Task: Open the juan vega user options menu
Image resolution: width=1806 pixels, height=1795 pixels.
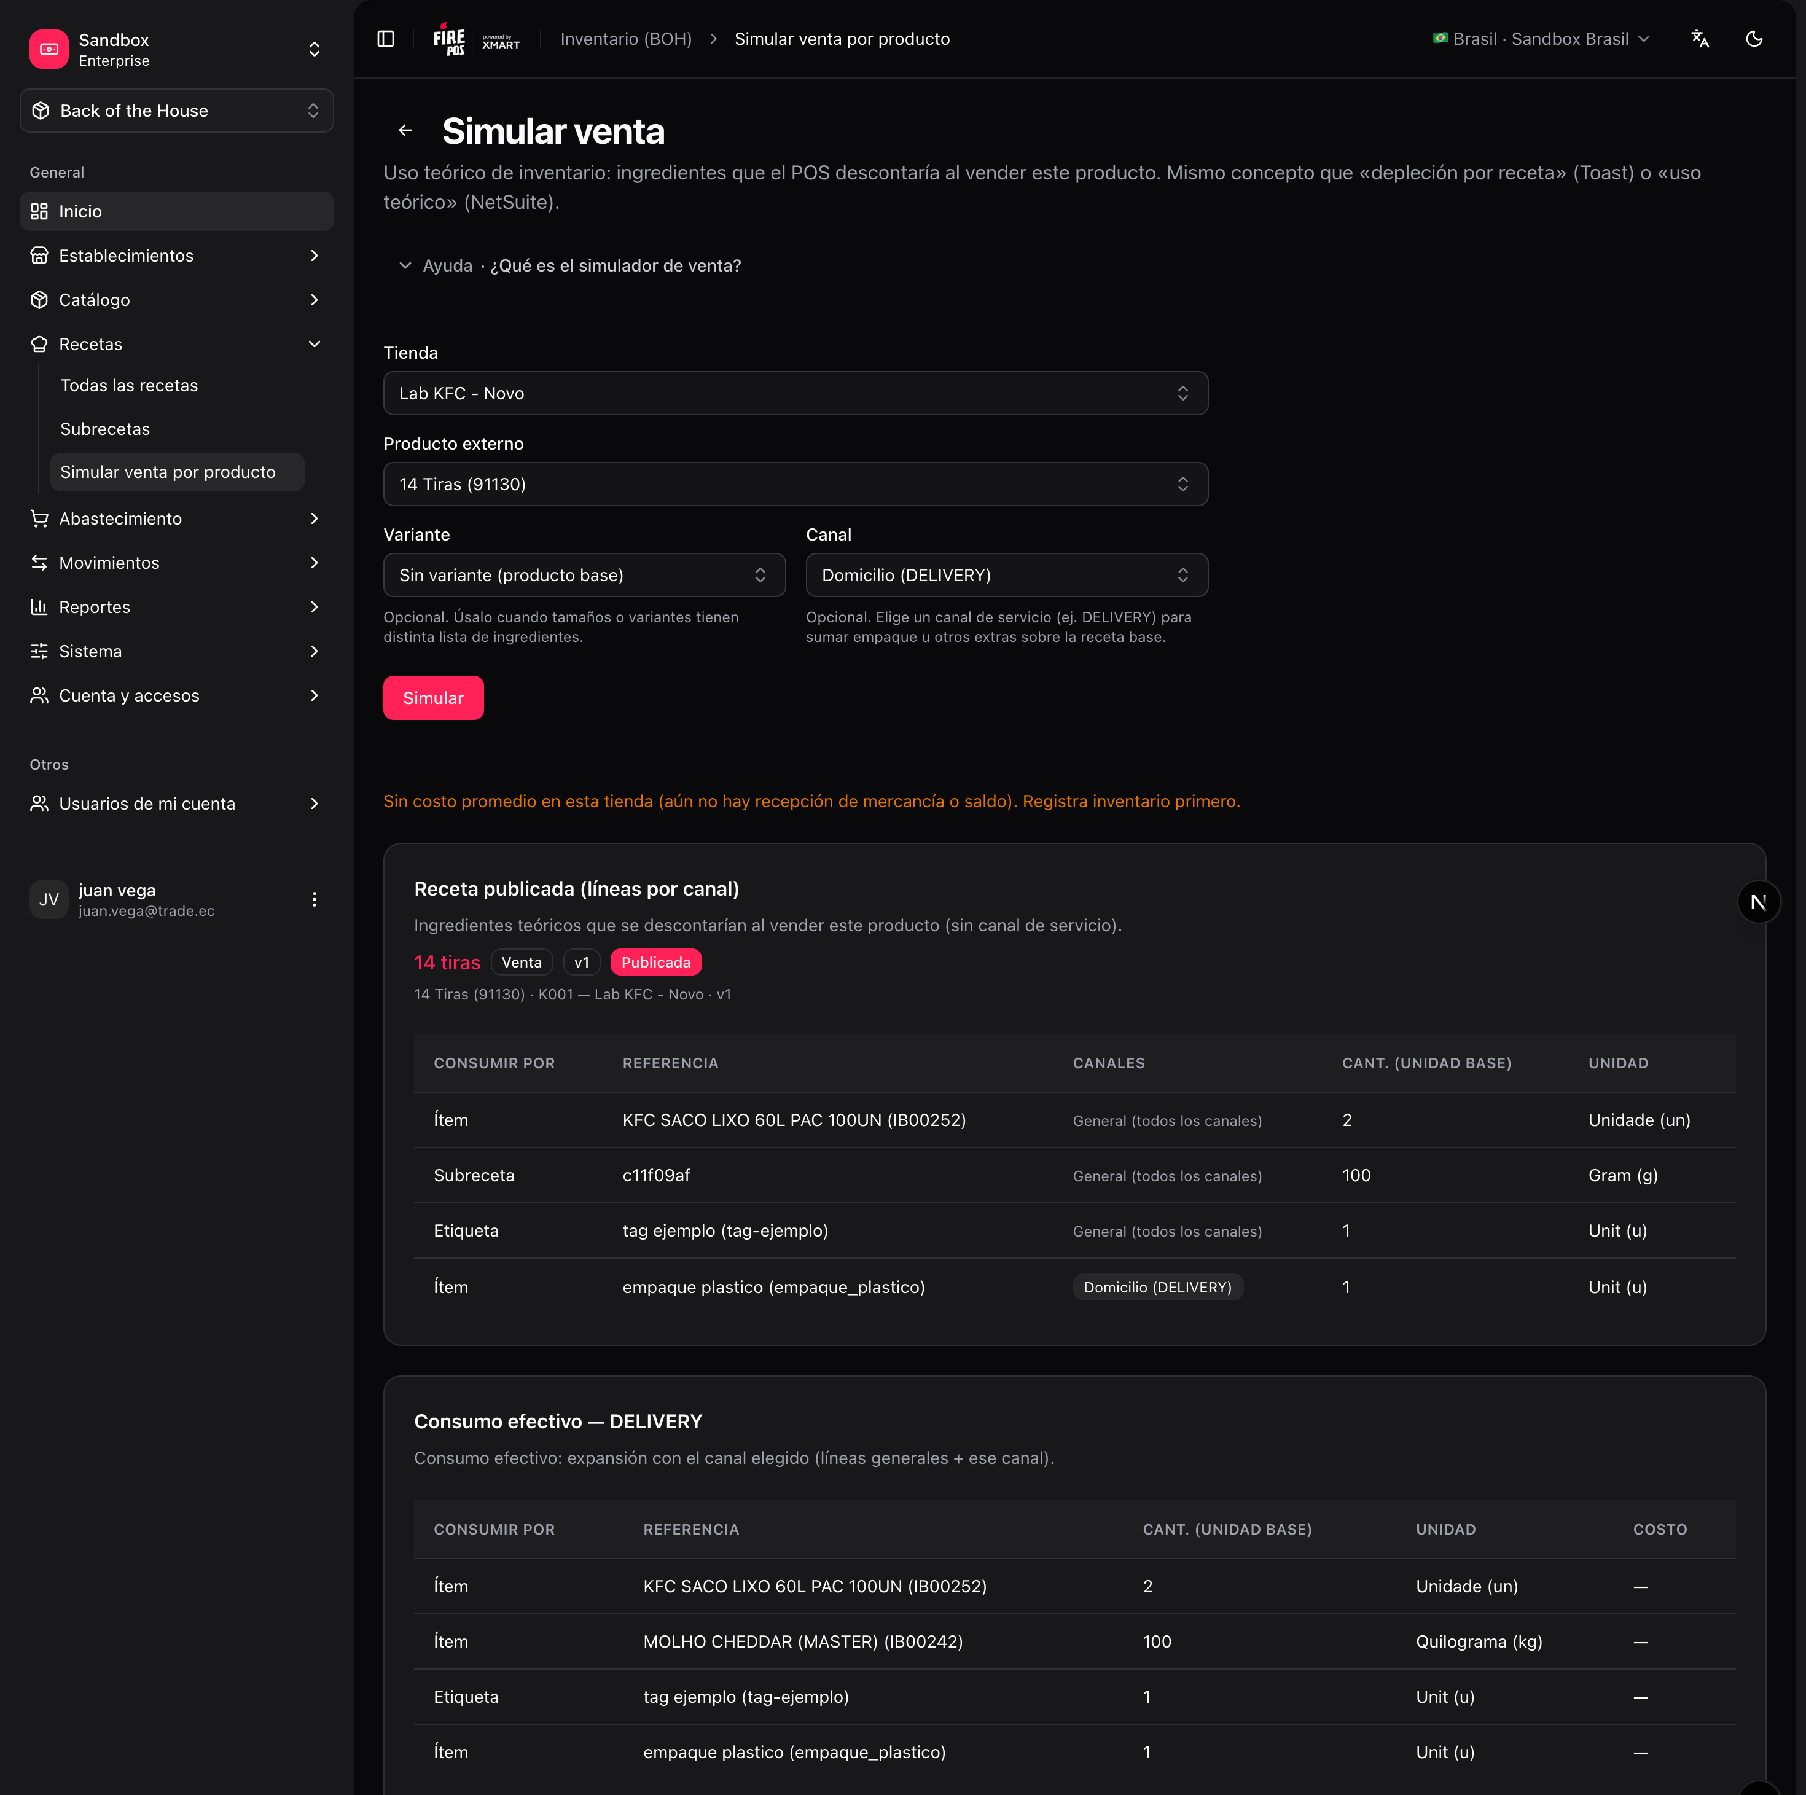Action: 314,899
